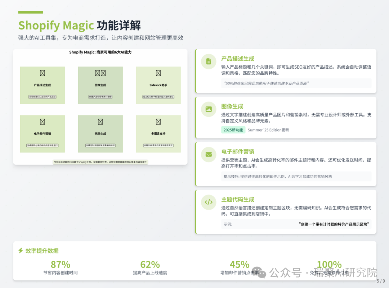Click the Shopify Magic 功能详解 title

coord(79,25)
